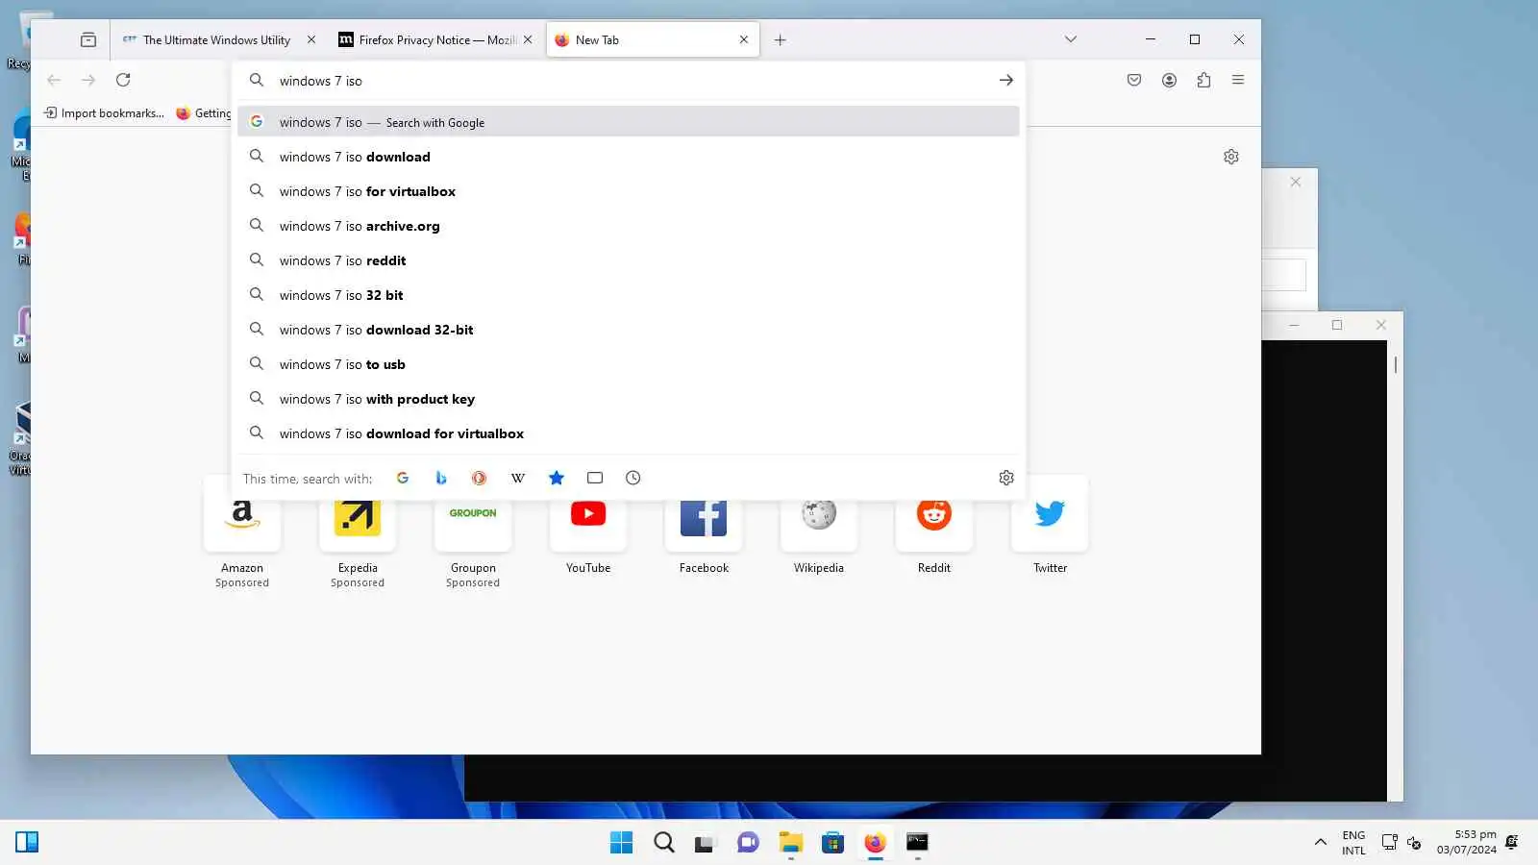Open the Groupon sponsored shortcut

click(473, 534)
